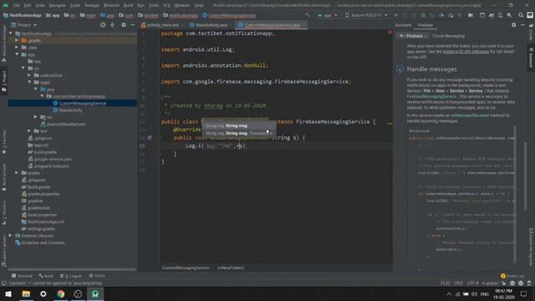Click the CRLF line separator in status bar
The width and height of the screenshot is (535, 301).
tap(458, 283)
